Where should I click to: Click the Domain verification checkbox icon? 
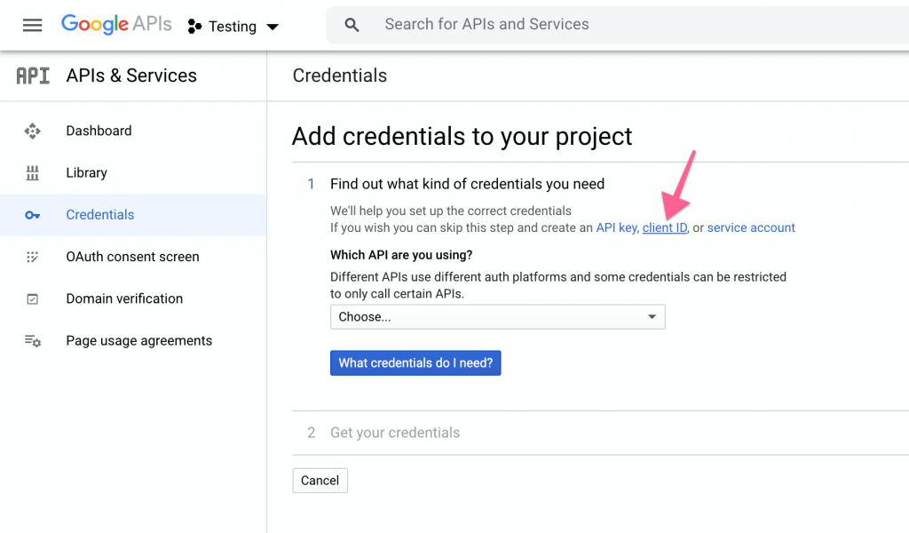click(x=33, y=298)
